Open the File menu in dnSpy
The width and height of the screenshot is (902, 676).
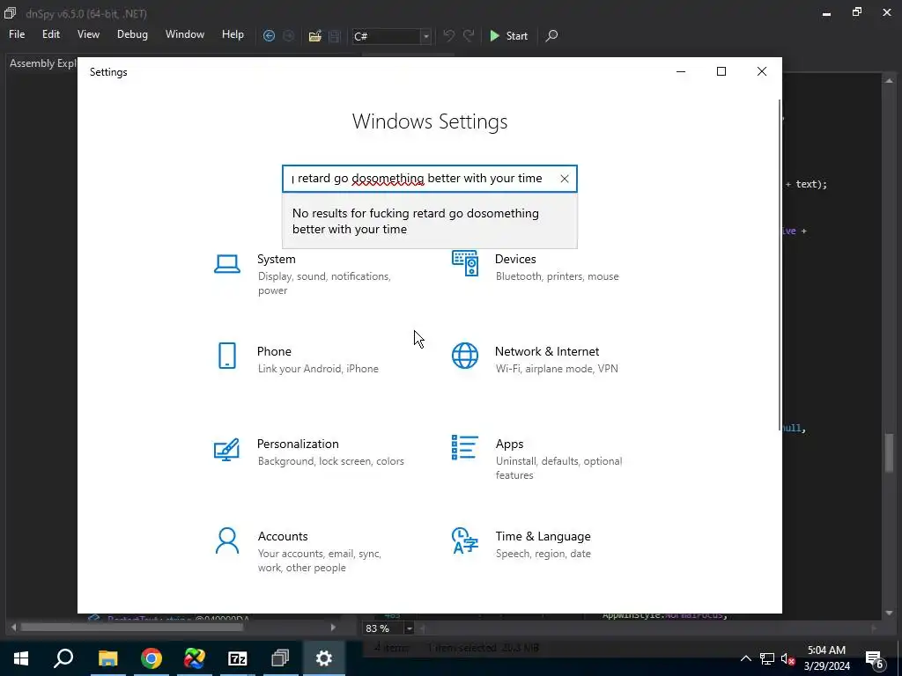[17, 34]
